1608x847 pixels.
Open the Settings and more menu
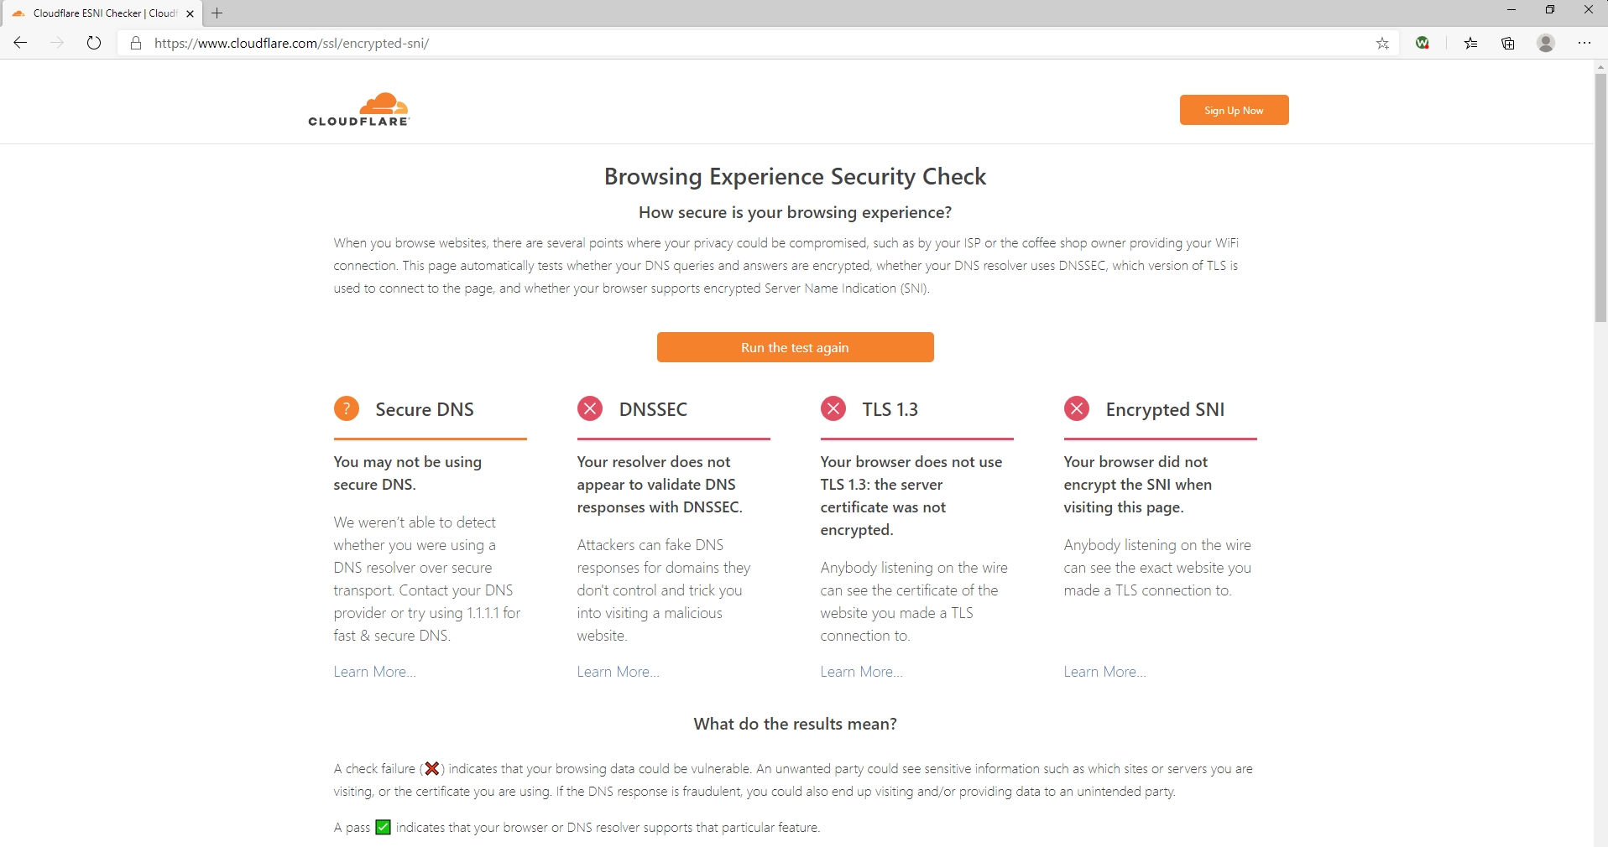pos(1585,43)
